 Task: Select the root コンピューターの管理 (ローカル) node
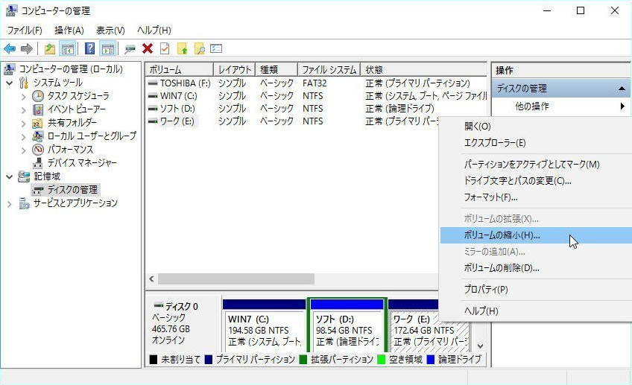(x=71, y=69)
